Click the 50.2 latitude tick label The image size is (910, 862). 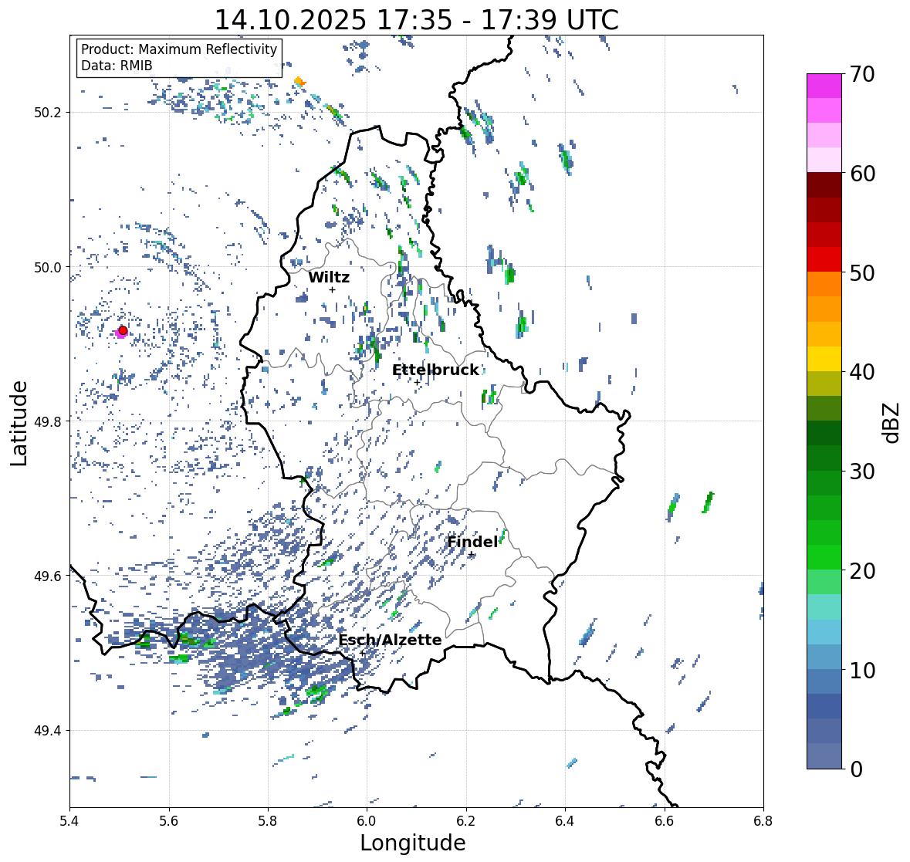pyautogui.click(x=49, y=113)
